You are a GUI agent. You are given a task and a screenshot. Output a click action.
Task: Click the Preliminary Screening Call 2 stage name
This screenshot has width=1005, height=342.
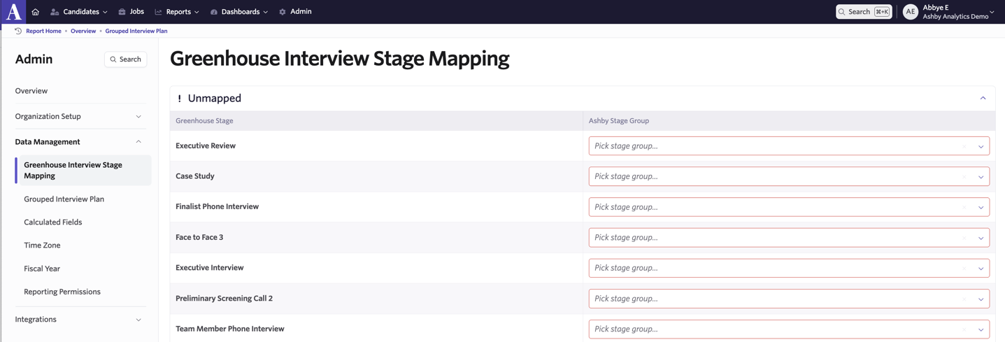[x=224, y=299]
